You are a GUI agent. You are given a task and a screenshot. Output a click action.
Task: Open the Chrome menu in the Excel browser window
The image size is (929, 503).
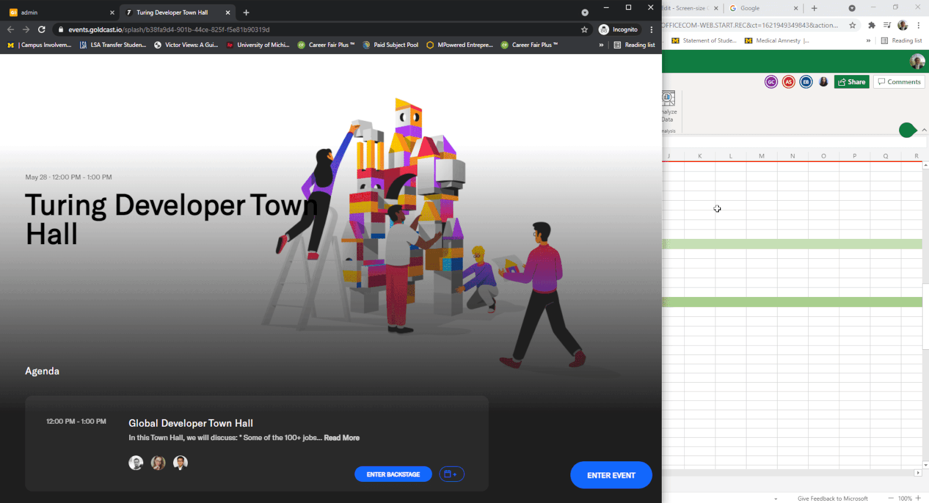[x=918, y=25]
